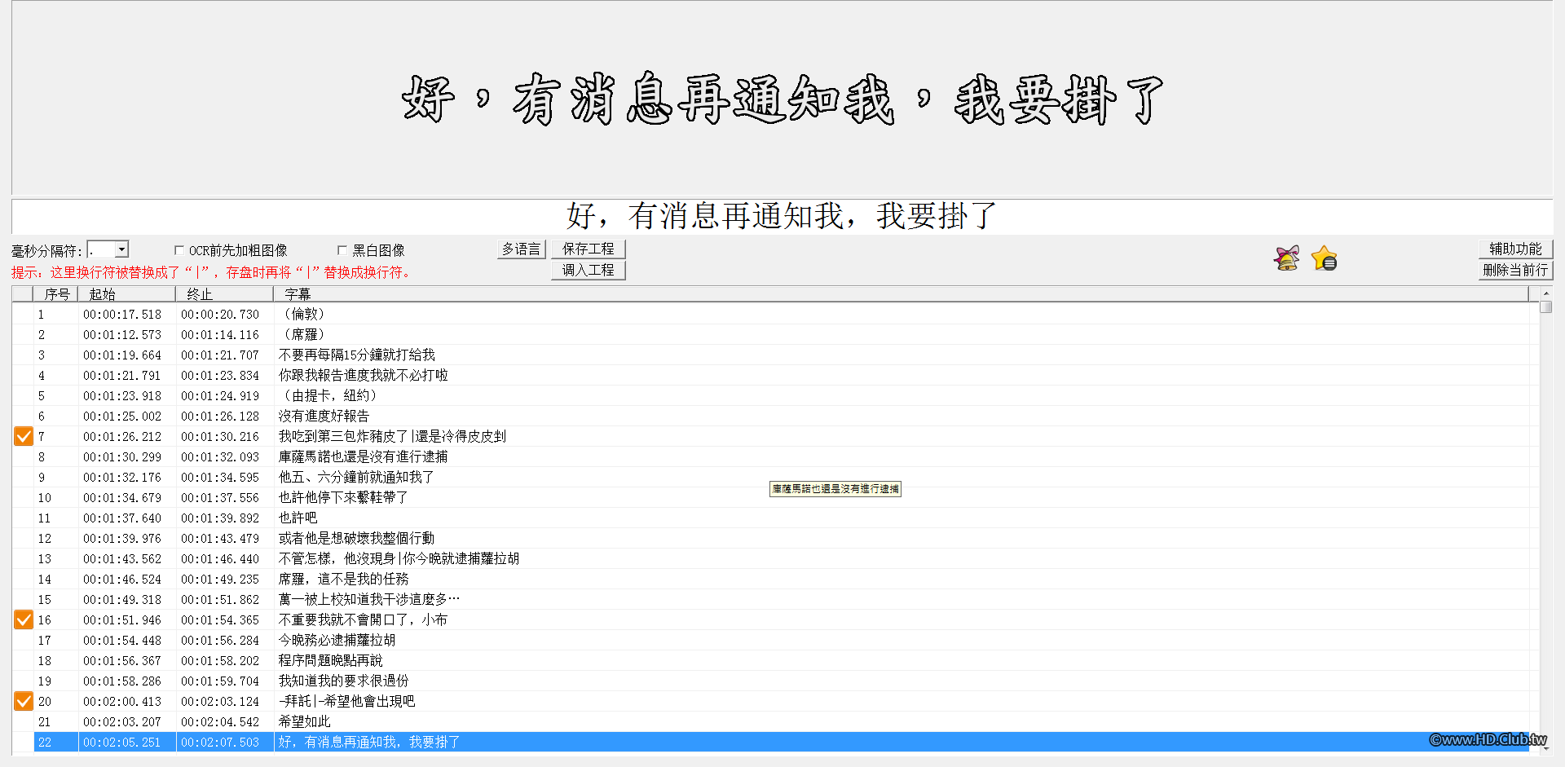Click the bell notification icon
The width and height of the screenshot is (1565, 767).
point(1286,257)
